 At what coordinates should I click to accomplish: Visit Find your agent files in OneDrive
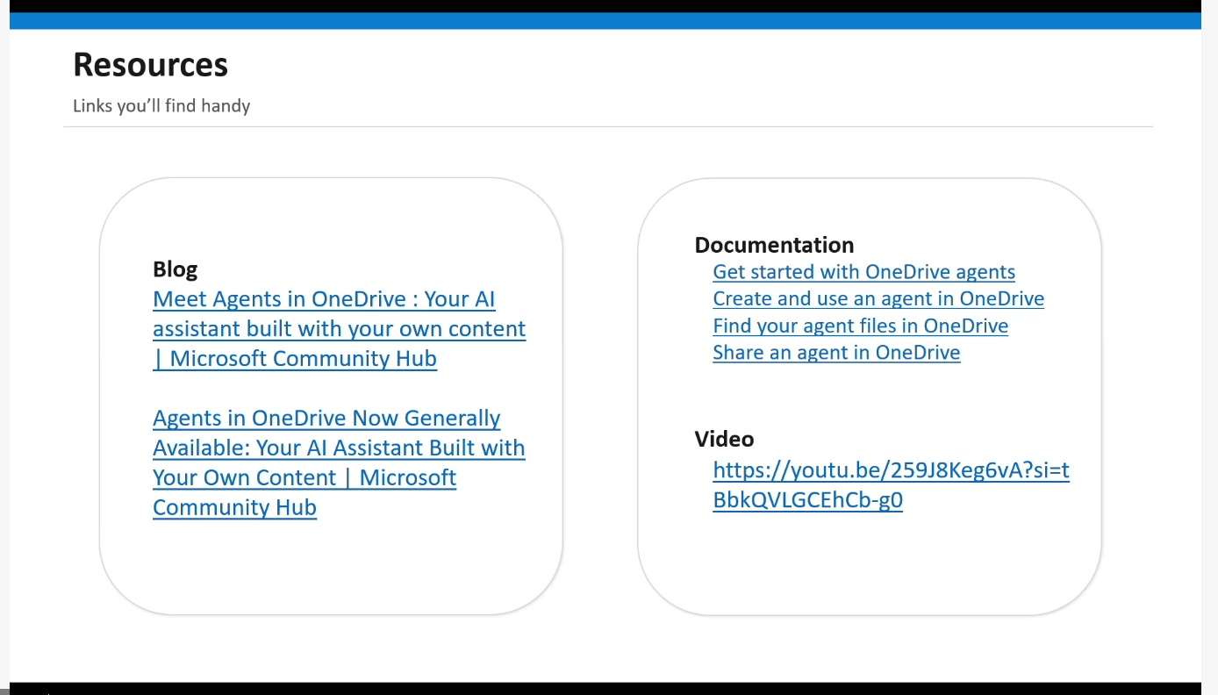pos(860,326)
